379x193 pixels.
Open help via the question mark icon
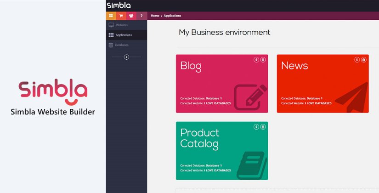[x=141, y=16]
